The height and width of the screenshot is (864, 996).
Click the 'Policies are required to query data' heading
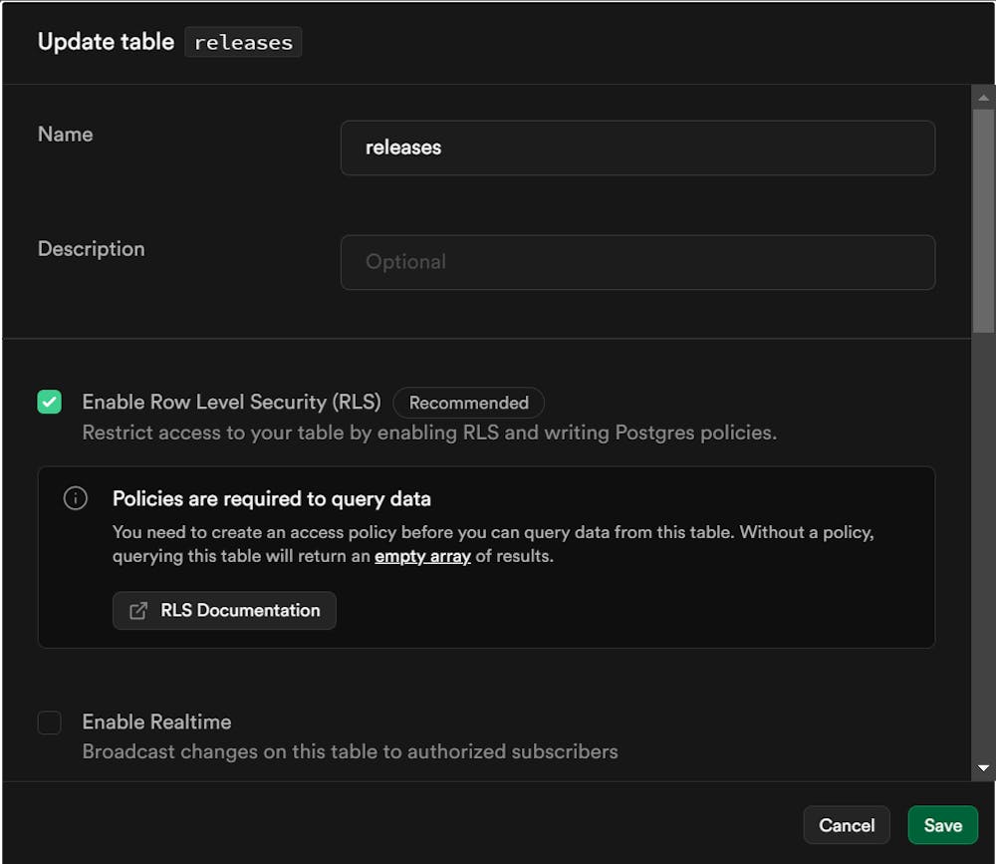271,498
